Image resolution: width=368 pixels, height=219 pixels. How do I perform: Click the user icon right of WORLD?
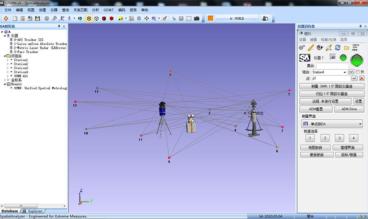tap(265, 18)
